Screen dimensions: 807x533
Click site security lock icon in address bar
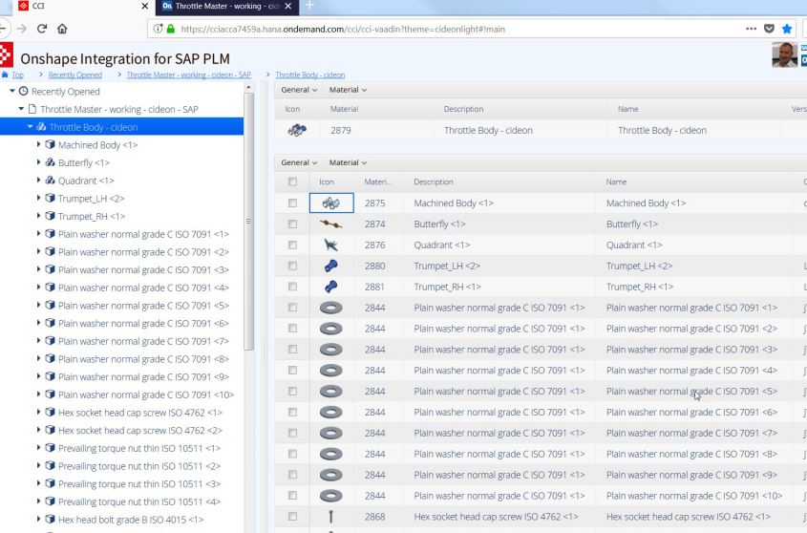(171, 29)
